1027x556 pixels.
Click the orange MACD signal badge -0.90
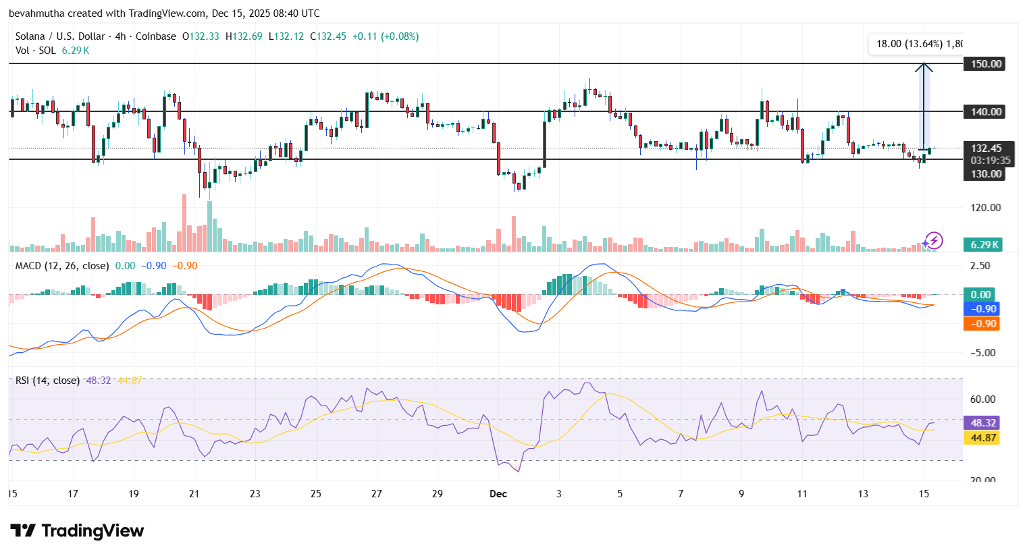980,323
